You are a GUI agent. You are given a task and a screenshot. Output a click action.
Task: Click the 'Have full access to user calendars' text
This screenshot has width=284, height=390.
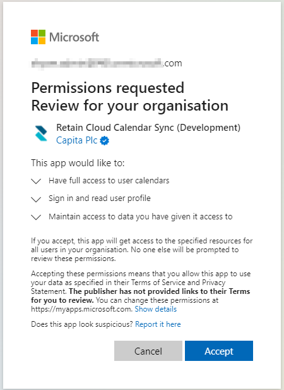[x=109, y=181]
